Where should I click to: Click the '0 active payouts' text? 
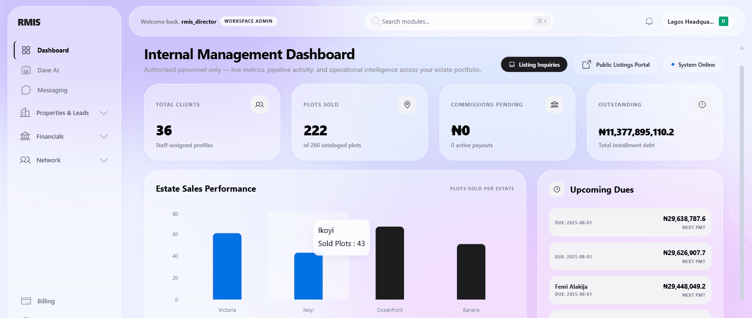(472, 145)
